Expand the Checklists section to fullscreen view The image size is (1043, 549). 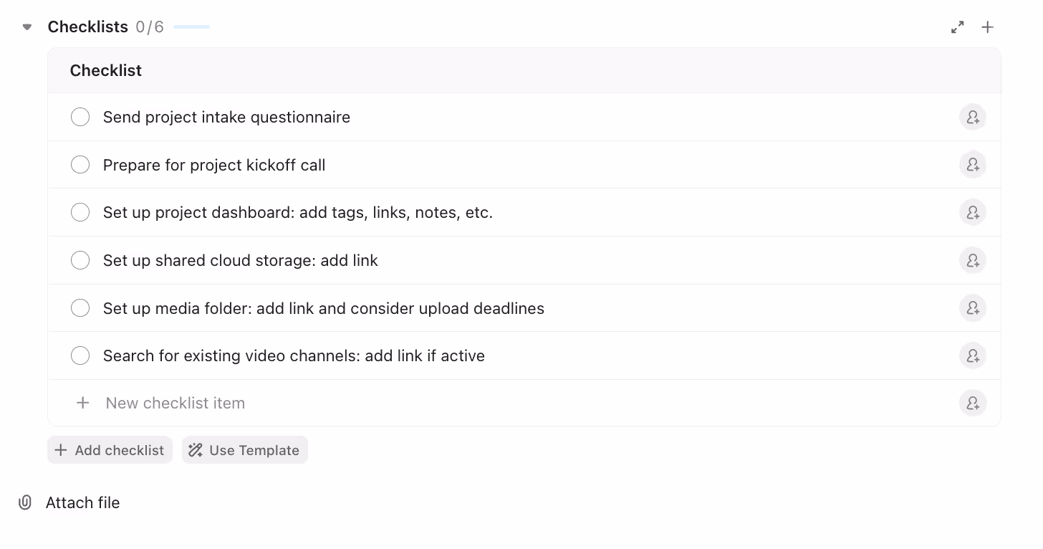pyautogui.click(x=958, y=27)
